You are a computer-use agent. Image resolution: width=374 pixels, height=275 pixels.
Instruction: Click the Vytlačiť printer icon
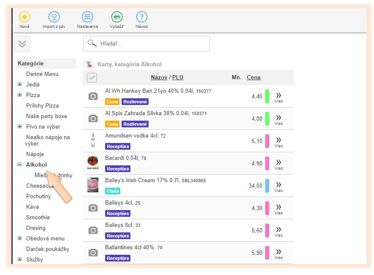tap(117, 17)
